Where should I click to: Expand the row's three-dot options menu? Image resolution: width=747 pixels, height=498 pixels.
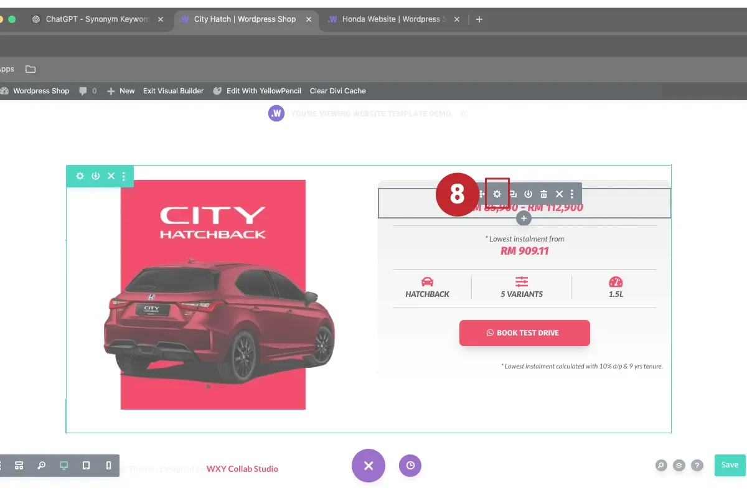pyautogui.click(x=572, y=194)
